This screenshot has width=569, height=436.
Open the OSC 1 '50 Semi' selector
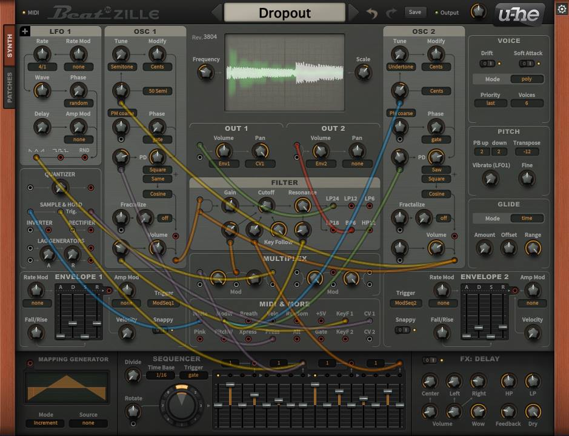click(158, 91)
